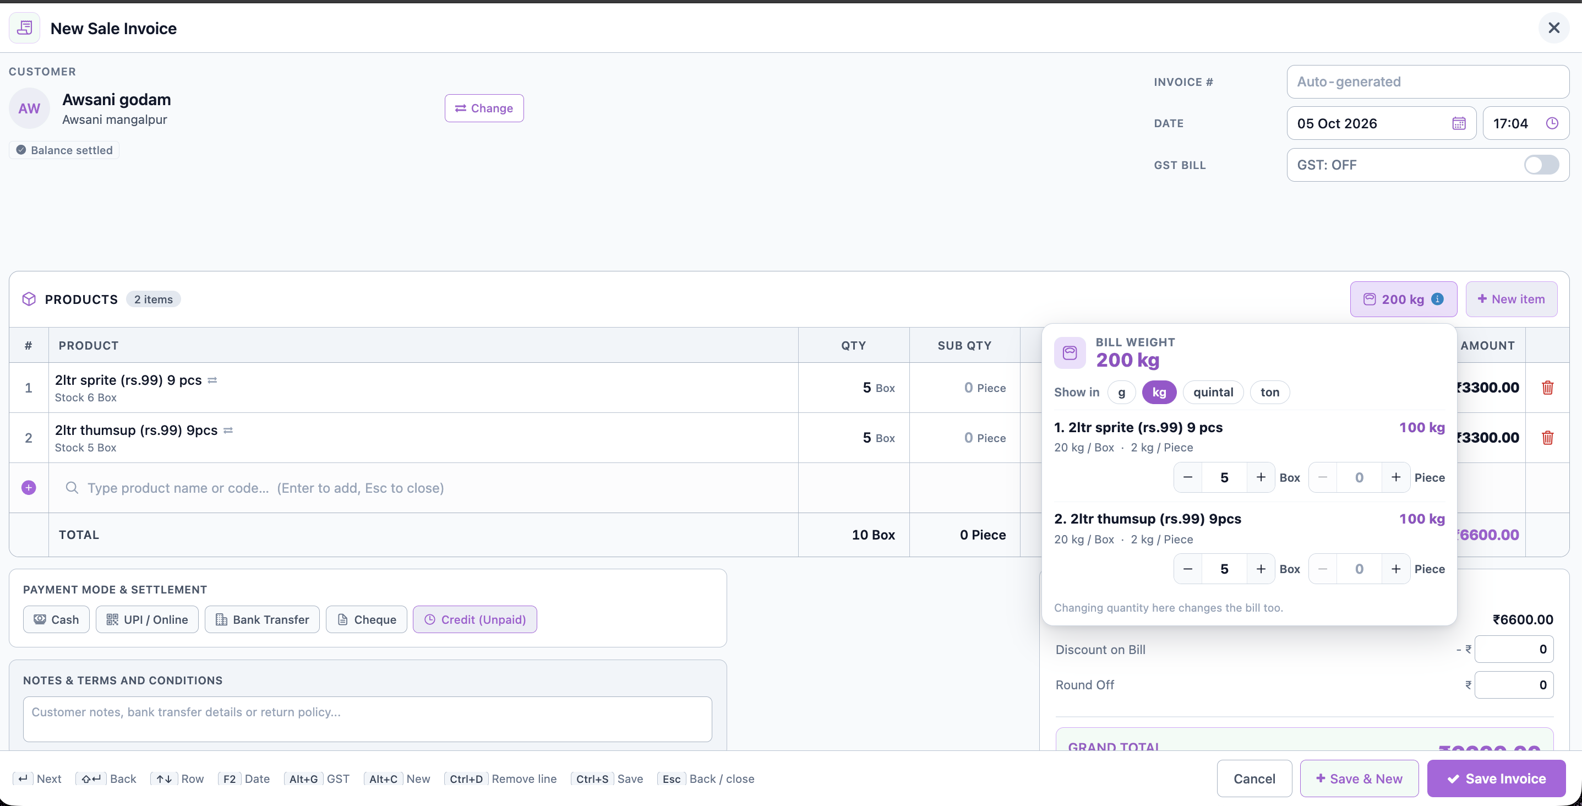Viewport: 1582px width, 806px height.
Task: Toggle the GST bill switch on
Action: point(1541,165)
